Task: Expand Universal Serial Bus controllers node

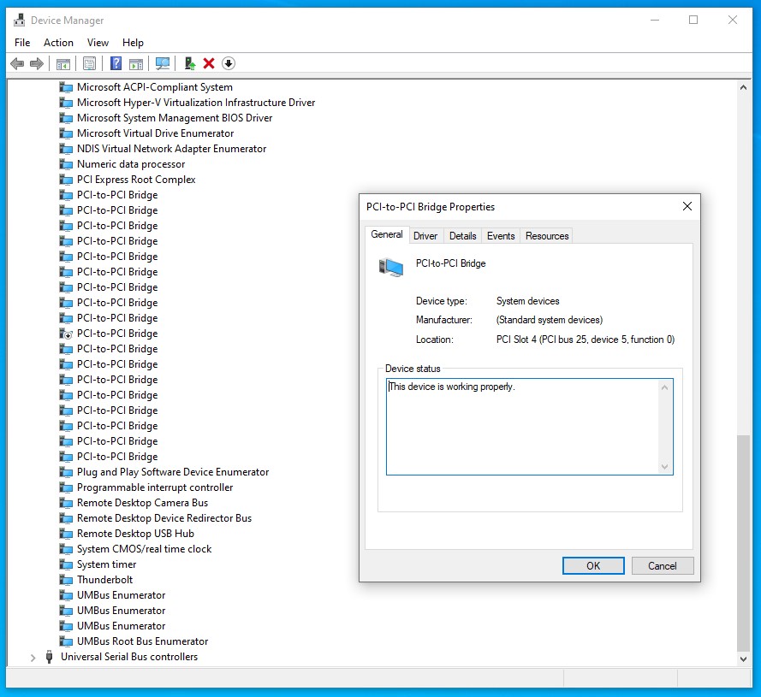Action: click(x=33, y=658)
